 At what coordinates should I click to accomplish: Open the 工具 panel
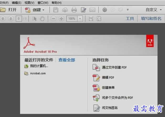click(130, 19)
